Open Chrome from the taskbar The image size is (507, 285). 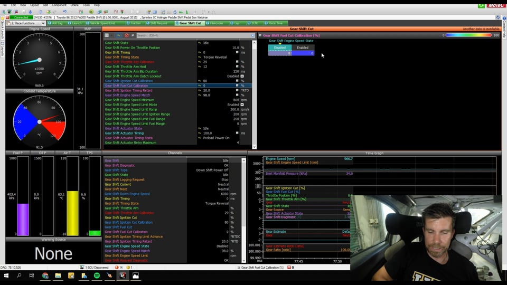coord(45,275)
